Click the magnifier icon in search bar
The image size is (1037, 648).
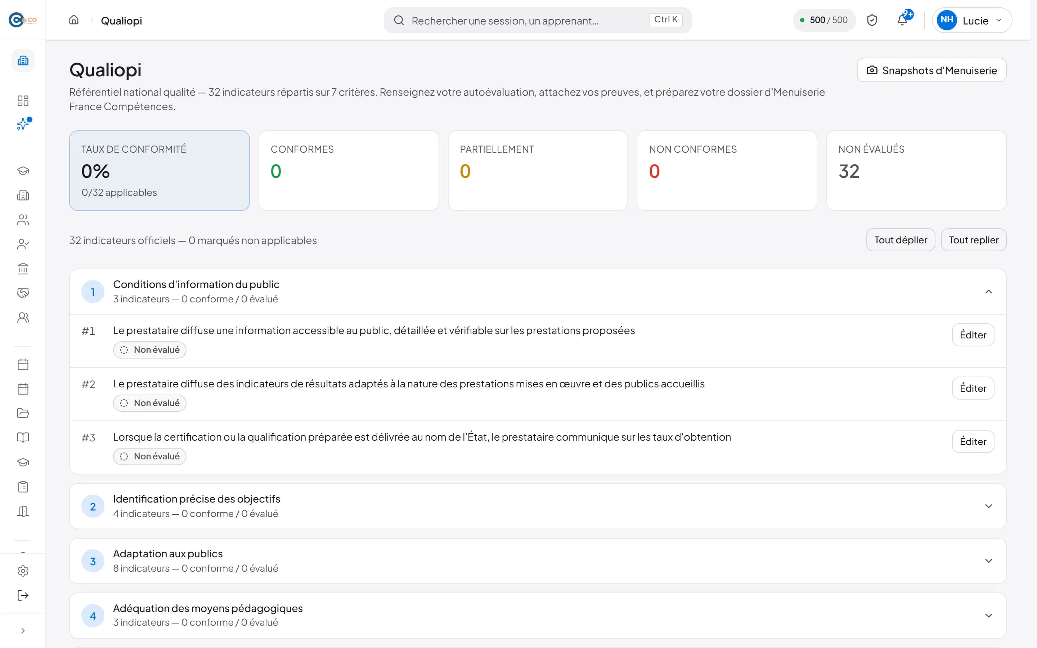(x=399, y=20)
